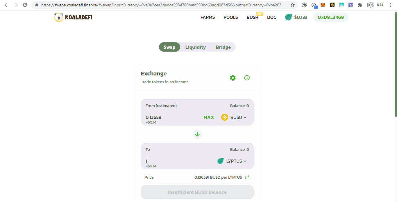Click the '0.136591 BUSD per LYPTUS' text
Image resolution: width=397 pixels, height=201 pixels.
[x=218, y=177]
